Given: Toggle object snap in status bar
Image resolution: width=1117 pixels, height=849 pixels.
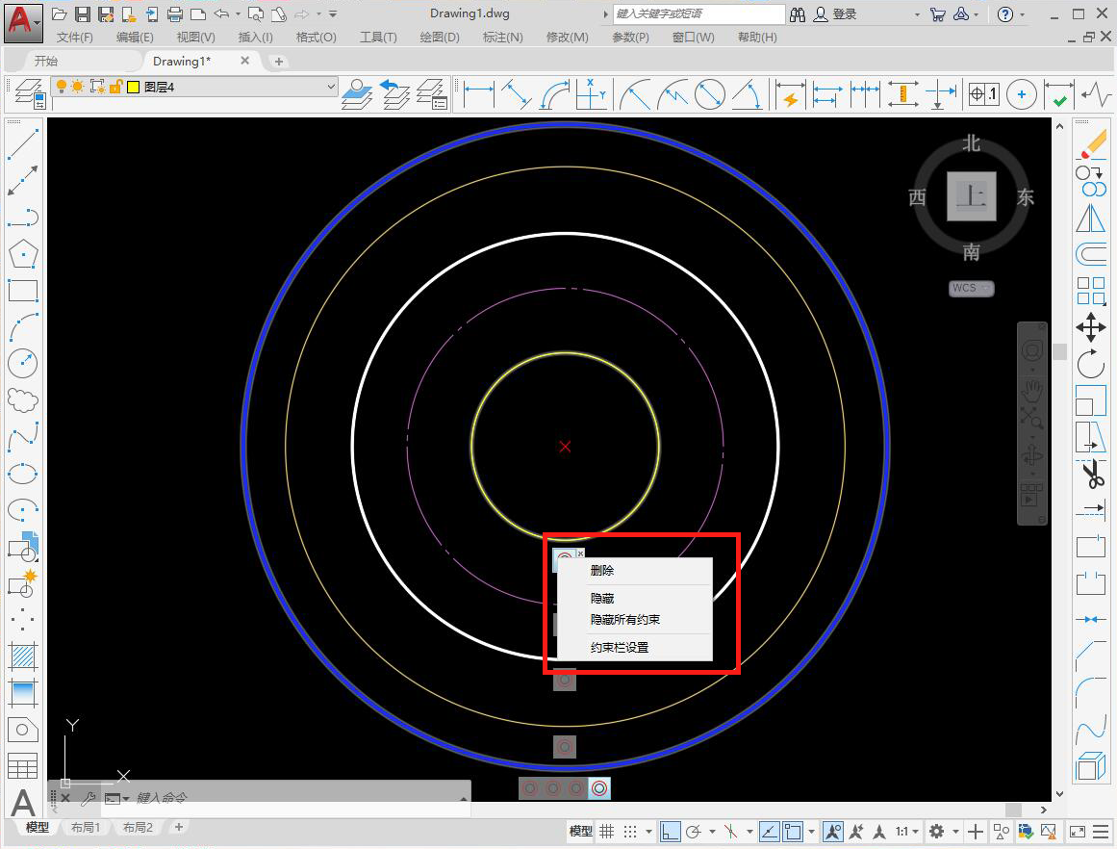Looking at the screenshot, I should (793, 831).
